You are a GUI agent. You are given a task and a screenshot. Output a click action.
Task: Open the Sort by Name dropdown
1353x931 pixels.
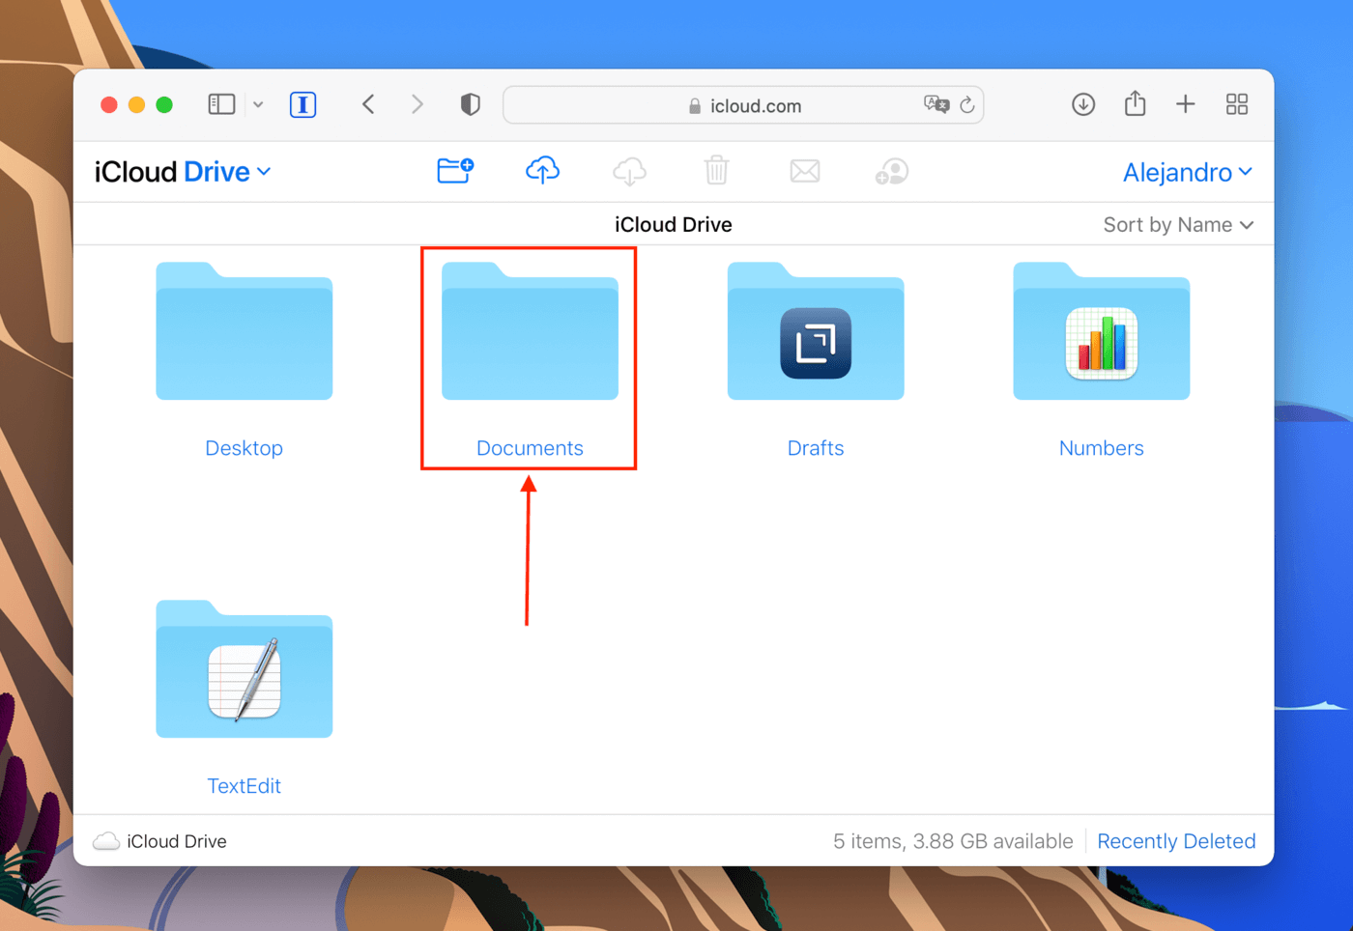[x=1178, y=225]
